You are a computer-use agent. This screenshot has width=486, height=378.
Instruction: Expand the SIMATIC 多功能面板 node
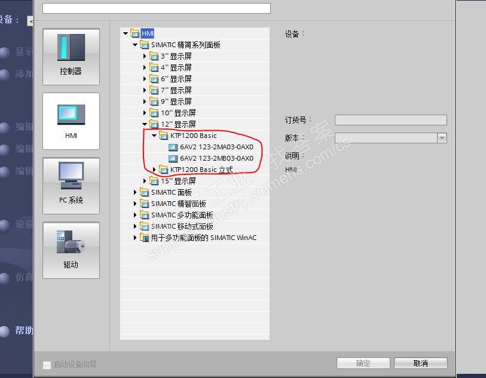135,215
